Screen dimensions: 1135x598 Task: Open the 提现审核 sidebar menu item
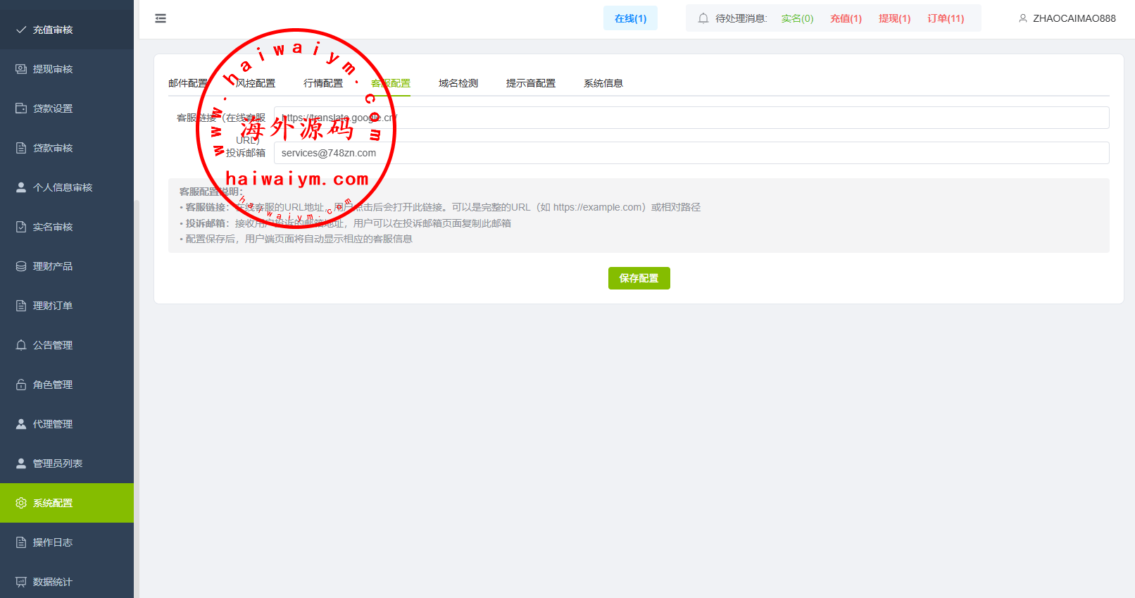point(53,69)
